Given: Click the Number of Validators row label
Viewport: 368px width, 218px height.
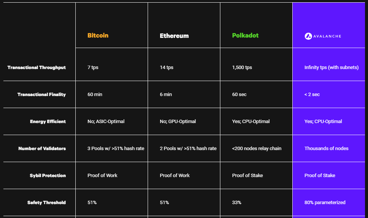Looking at the screenshot, I should pos(42,149).
